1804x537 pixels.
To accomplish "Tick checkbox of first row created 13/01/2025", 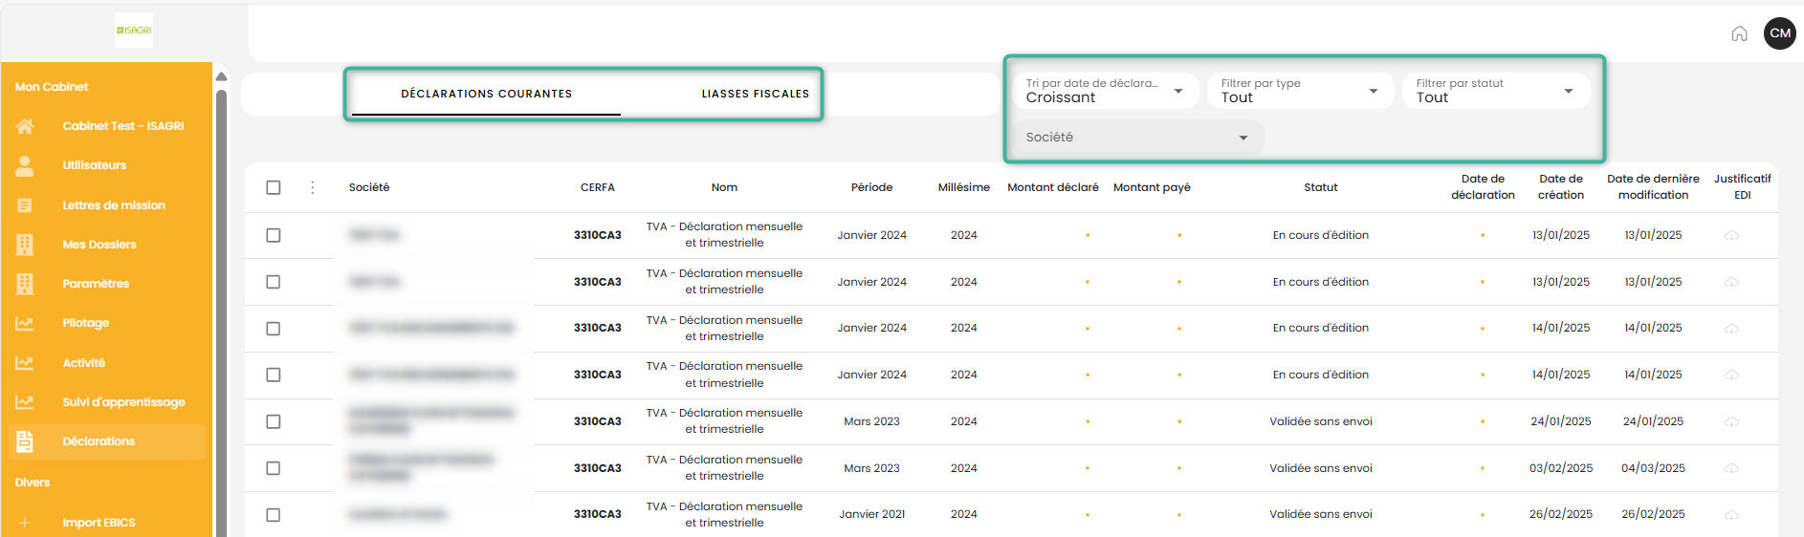I will pyautogui.click(x=274, y=235).
